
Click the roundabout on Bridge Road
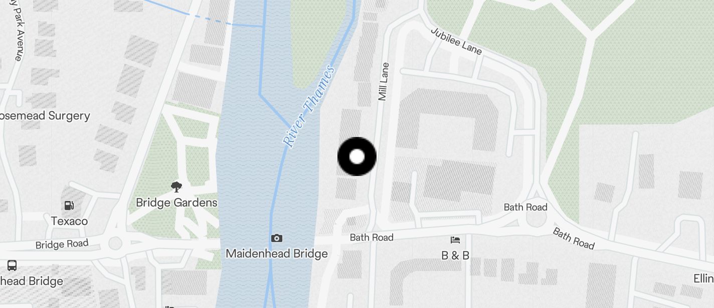click(115, 243)
